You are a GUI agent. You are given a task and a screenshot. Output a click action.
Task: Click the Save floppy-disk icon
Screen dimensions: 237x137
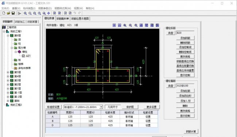coord(13,13)
